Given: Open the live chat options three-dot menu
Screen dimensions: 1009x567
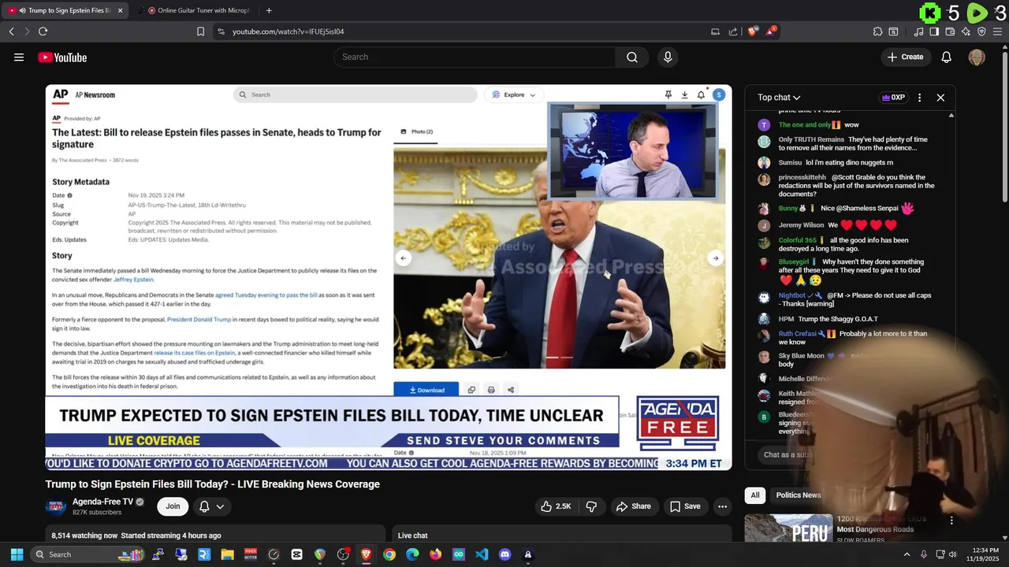Looking at the screenshot, I should (x=919, y=98).
